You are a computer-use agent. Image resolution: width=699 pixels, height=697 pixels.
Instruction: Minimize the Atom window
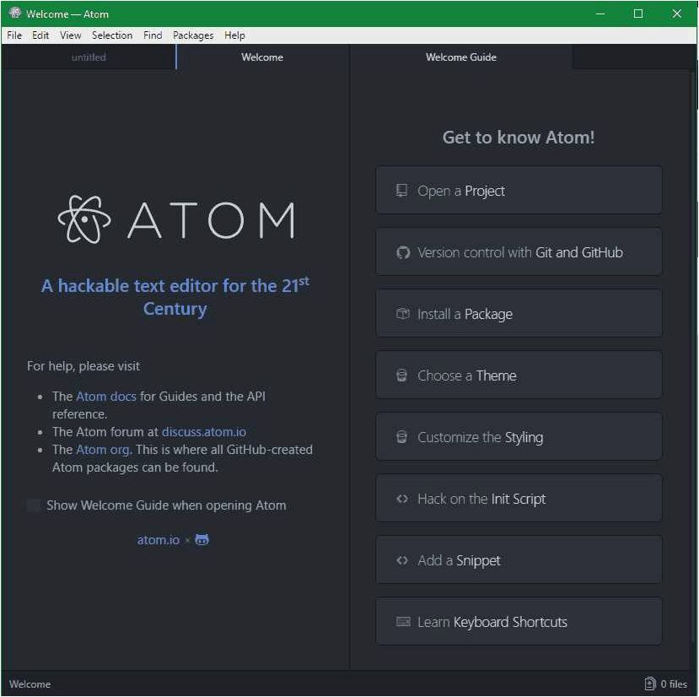(600, 14)
